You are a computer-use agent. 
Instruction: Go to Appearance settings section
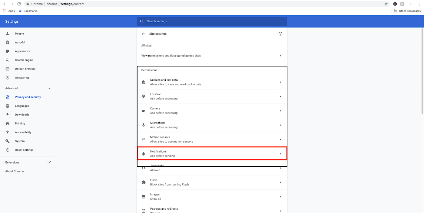pyautogui.click(x=23, y=51)
